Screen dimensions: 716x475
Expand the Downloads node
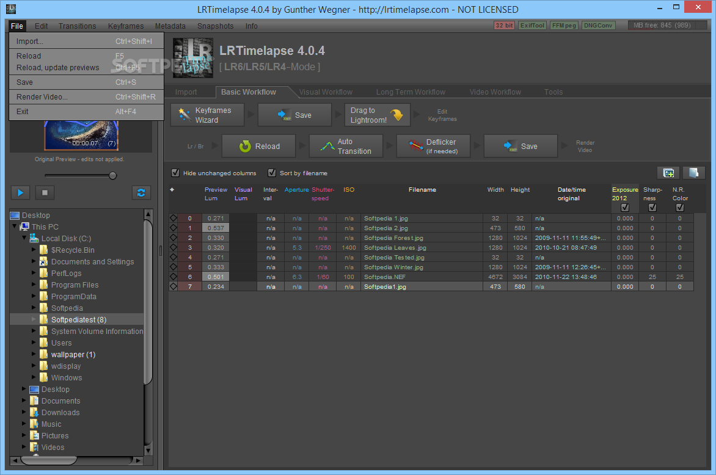tap(24, 412)
